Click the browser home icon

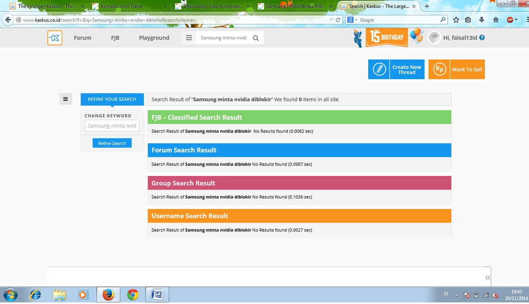[x=496, y=20]
